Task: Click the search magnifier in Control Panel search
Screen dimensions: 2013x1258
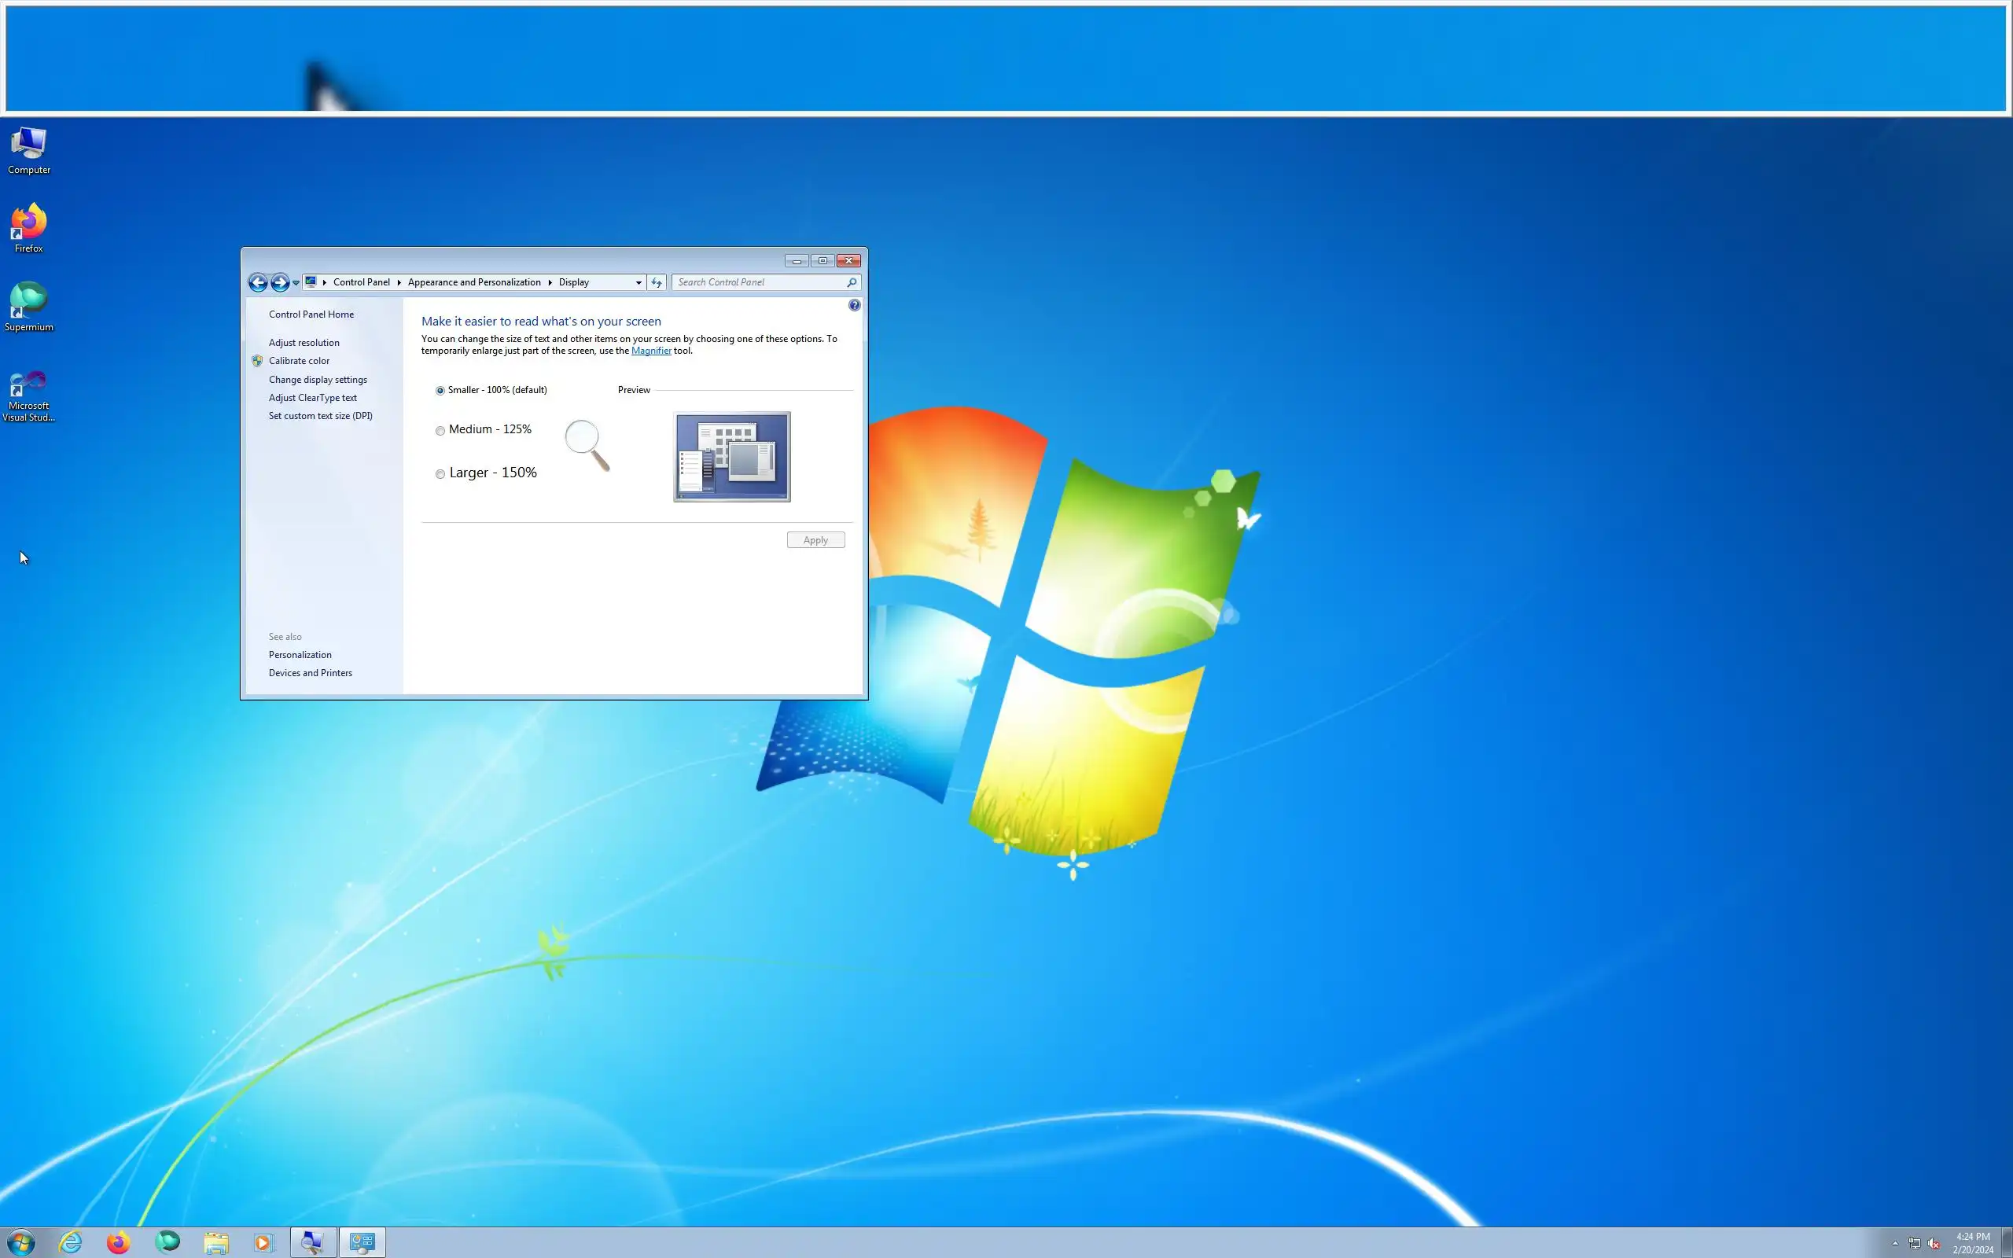Action: (851, 283)
